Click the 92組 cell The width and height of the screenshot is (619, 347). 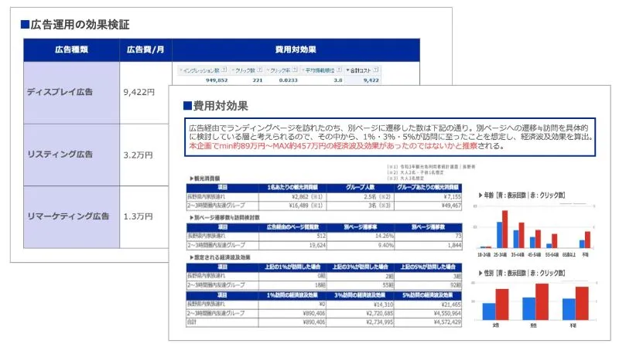point(455,284)
